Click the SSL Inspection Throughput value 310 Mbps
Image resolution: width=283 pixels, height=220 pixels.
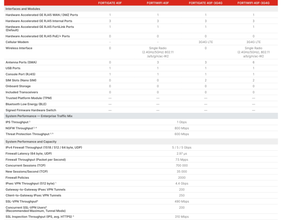click(181, 216)
